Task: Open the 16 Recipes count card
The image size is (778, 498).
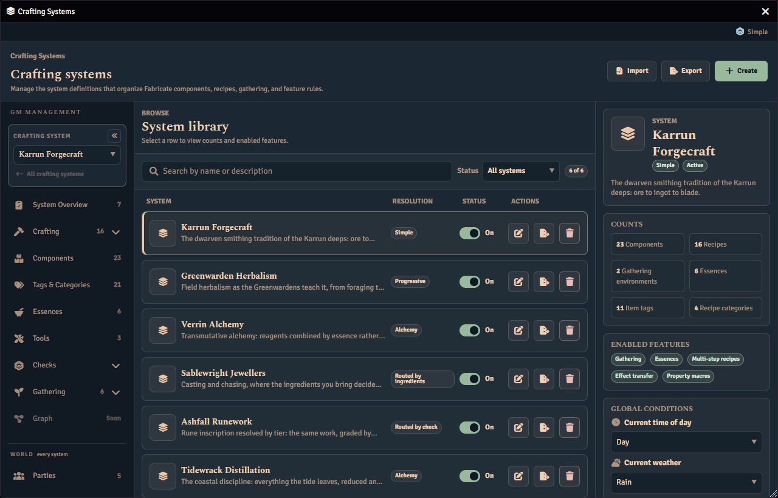Action: tap(726, 244)
